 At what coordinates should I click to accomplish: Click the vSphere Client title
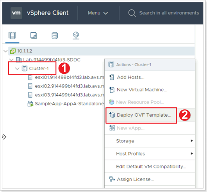48,13
